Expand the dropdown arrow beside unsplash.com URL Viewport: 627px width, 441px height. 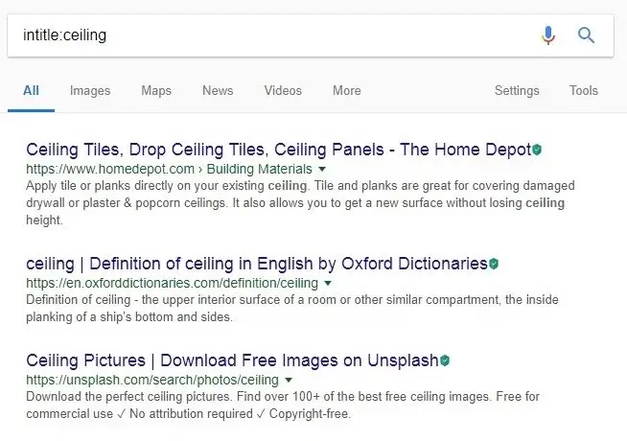(288, 380)
